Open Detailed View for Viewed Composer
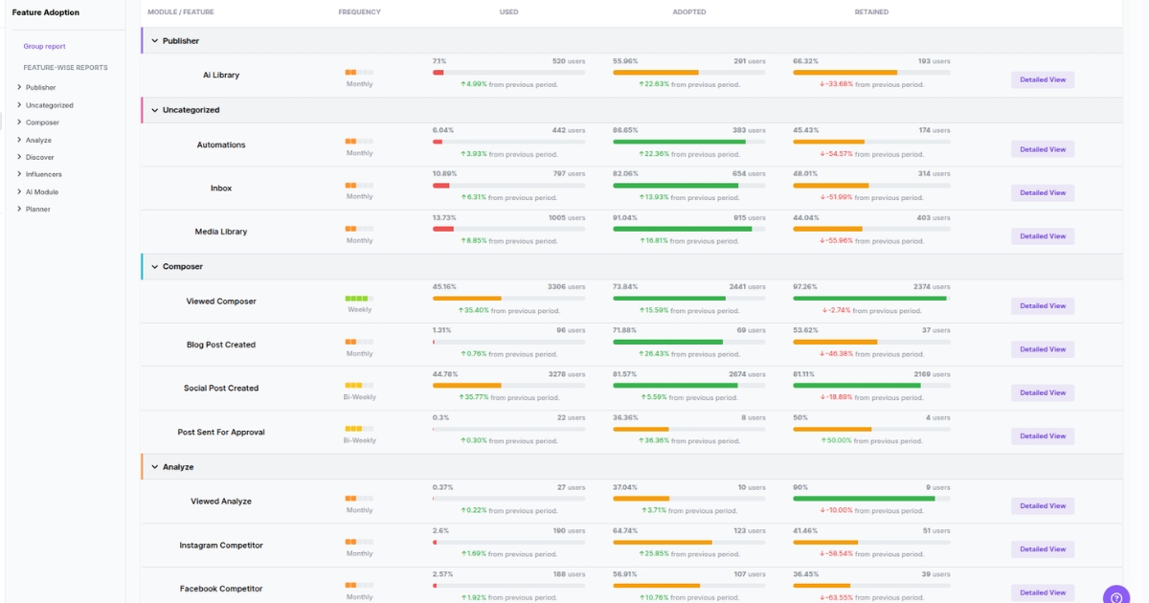This screenshot has height=603, width=1149. 1042,305
